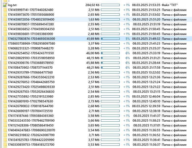Select folder 1741459872056-17048025019400
This screenshot has width=192, height=148.
coord(31,19)
